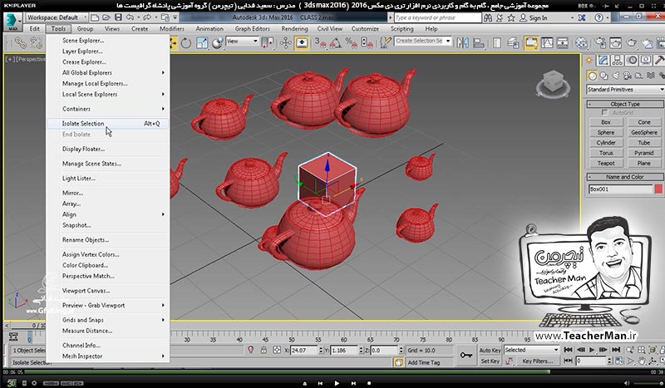Viewport: 665px width, 388px height.
Task: Toggle absolute/offset transform type-in mode icon
Action: pyautogui.click(x=277, y=350)
